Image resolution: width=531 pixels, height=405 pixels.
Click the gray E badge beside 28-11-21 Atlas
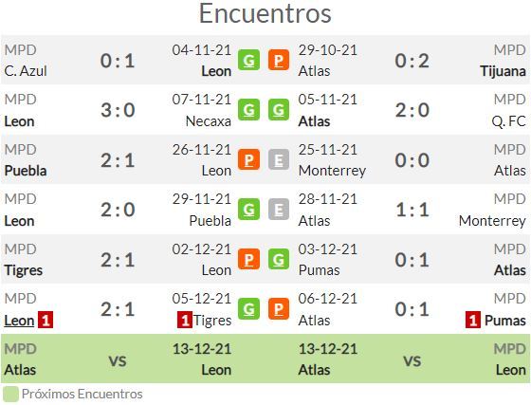279,209
